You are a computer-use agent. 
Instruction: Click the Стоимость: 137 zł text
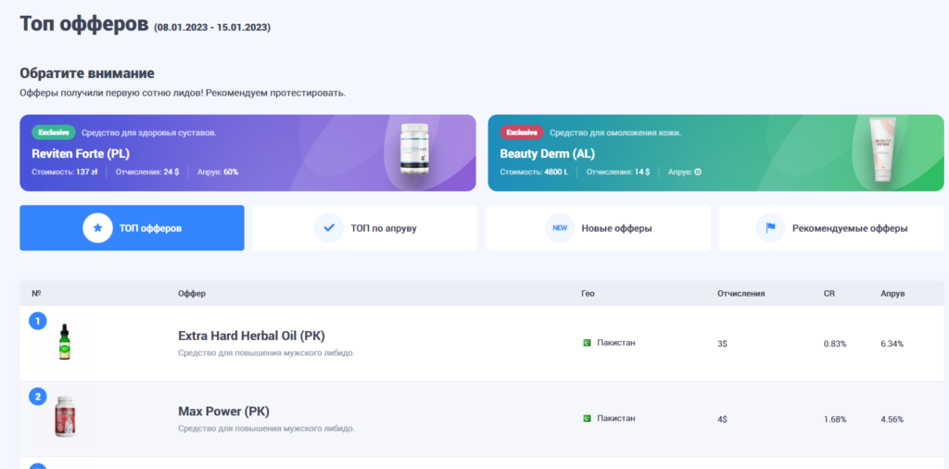point(65,171)
